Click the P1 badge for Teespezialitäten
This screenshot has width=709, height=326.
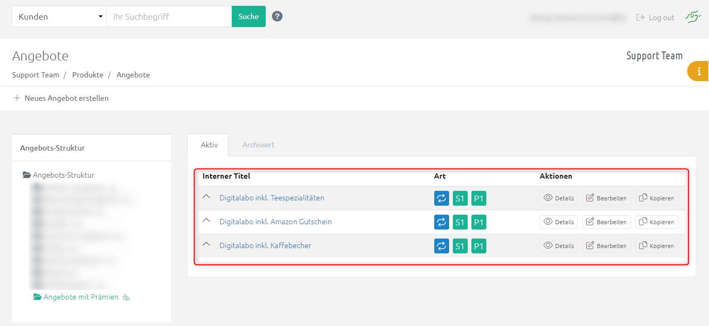[x=479, y=198]
